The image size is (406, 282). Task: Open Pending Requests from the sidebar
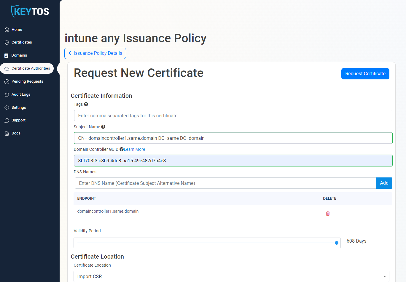[7, 81]
